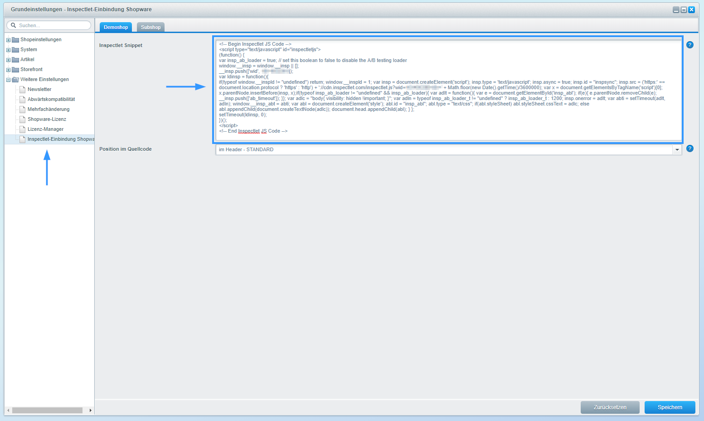Open help icon for Inspectlet Snippet
This screenshot has height=421, width=704.
(690, 45)
